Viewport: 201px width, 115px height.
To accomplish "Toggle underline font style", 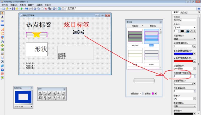I will [x=194, y=31].
